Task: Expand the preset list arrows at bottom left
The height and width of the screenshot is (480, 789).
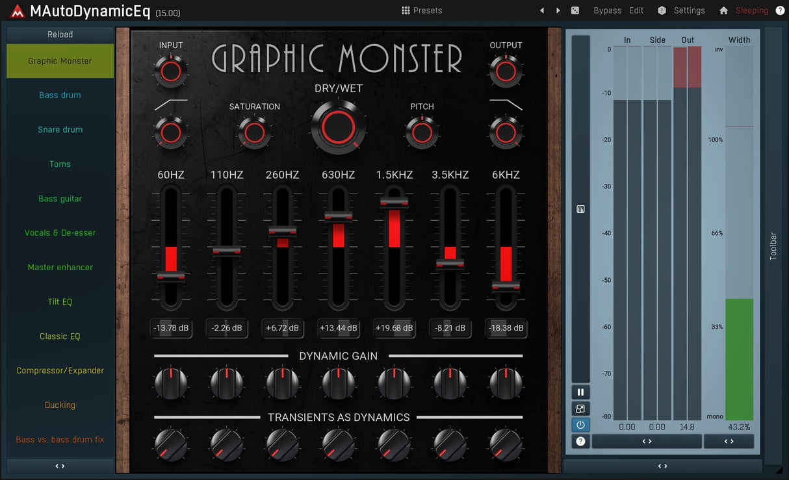Action: point(60,466)
